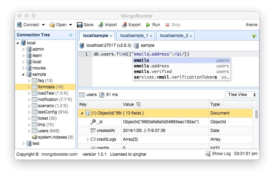Viewport: 274px width, 177px height.
Task: Expand the learn database
Action: [x=23, y=56]
